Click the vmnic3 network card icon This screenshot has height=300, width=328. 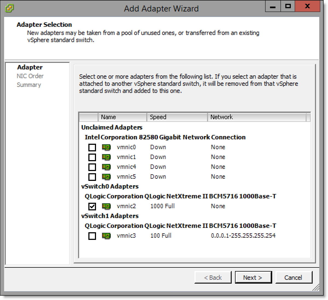pyautogui.click(x=106, y=236)
